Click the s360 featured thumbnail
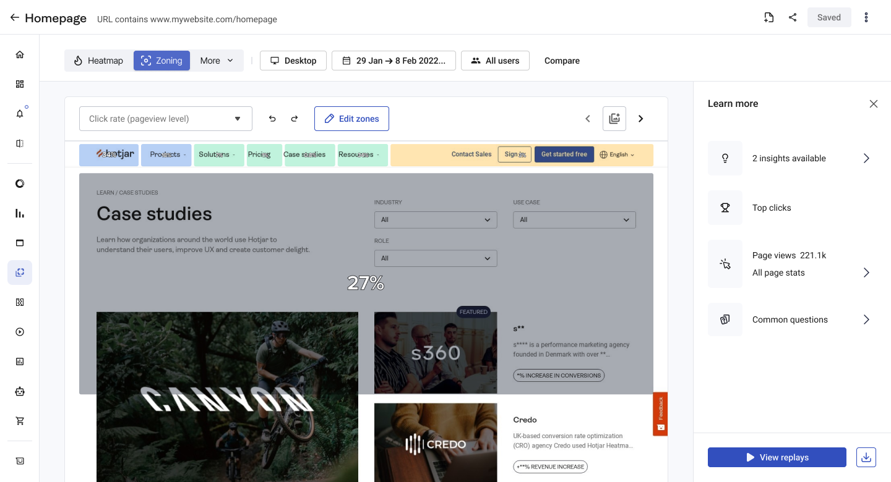This screenshot has height=482, width=891. click(x=436, y=353)
